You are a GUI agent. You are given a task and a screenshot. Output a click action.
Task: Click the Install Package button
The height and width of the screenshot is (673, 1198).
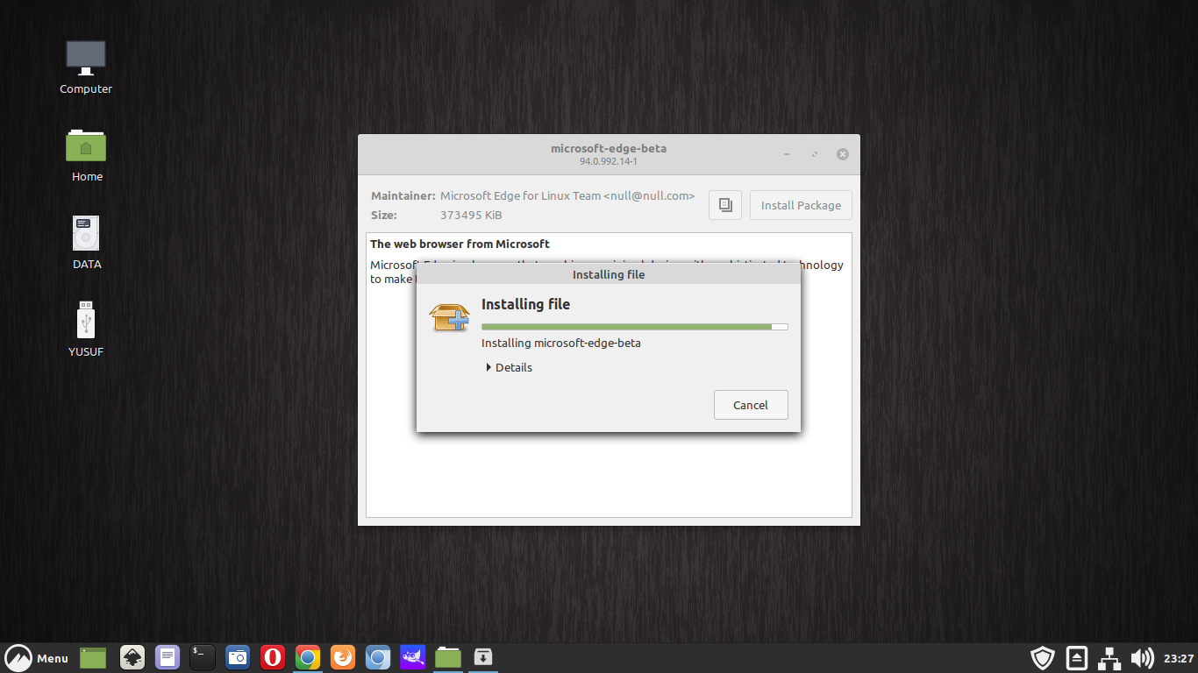(801, 205)
